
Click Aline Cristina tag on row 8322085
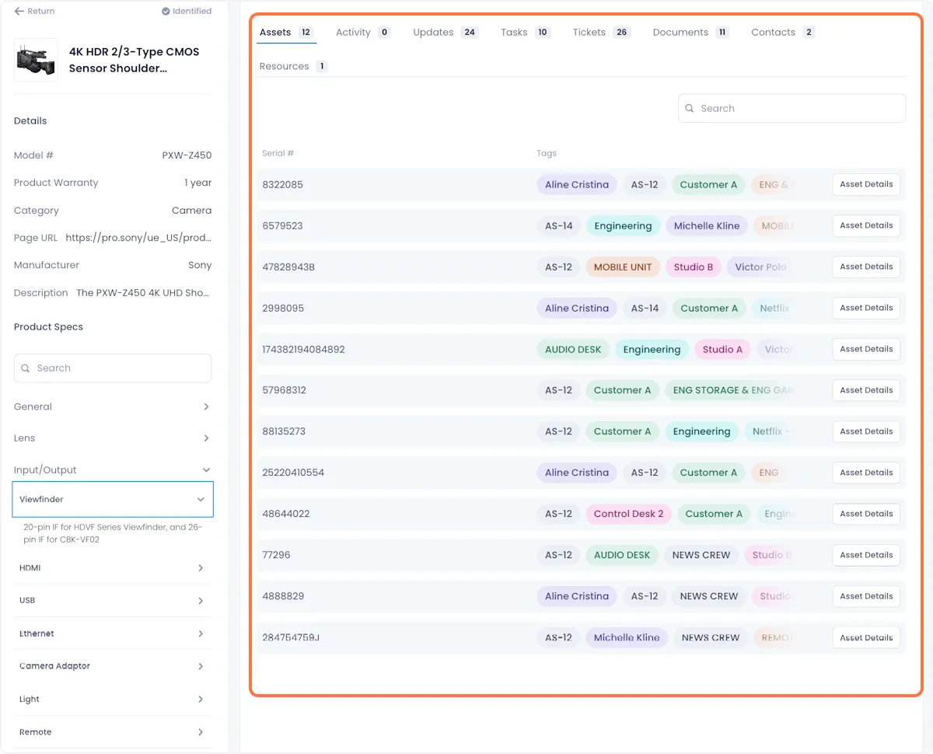(x=577, y=185)
